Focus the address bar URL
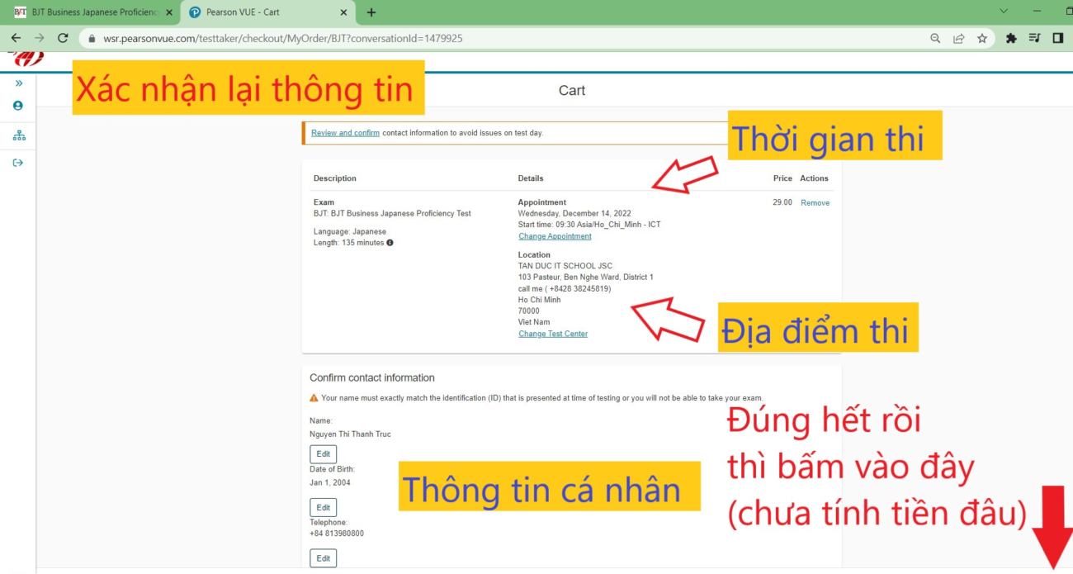 tap(283, 38)
